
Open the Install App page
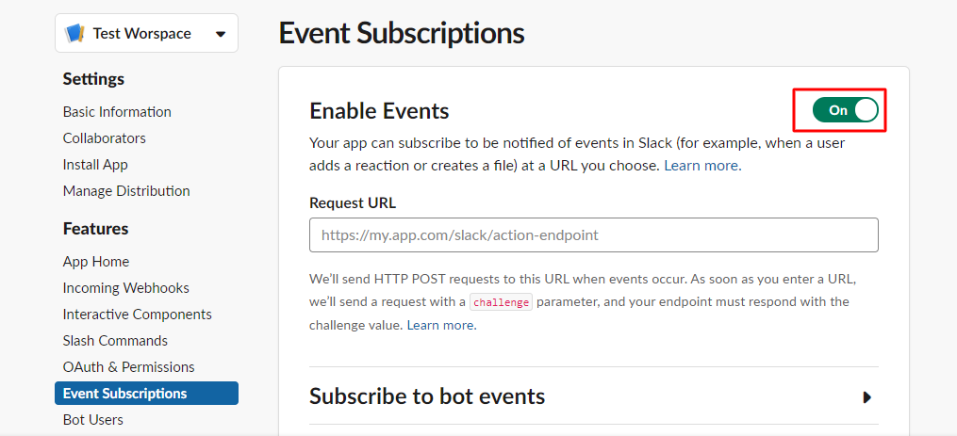(x=95, y=165)
